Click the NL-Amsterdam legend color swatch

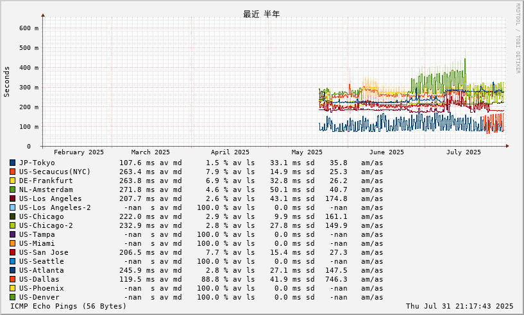pos(12,190)
